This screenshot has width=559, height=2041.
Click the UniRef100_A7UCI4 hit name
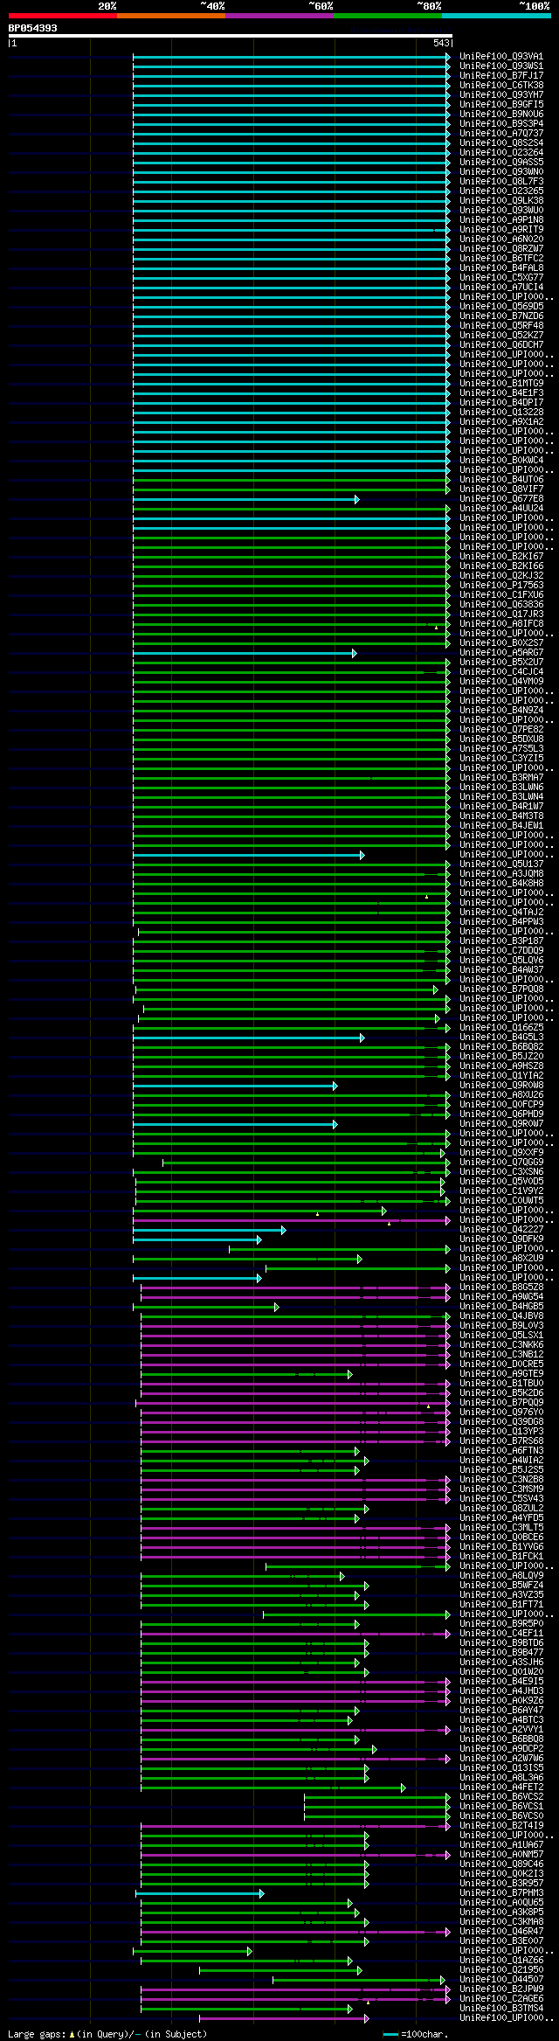(x=501, y=287)
